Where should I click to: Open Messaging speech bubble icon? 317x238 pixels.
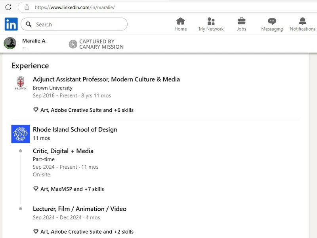tap(272, 21)
